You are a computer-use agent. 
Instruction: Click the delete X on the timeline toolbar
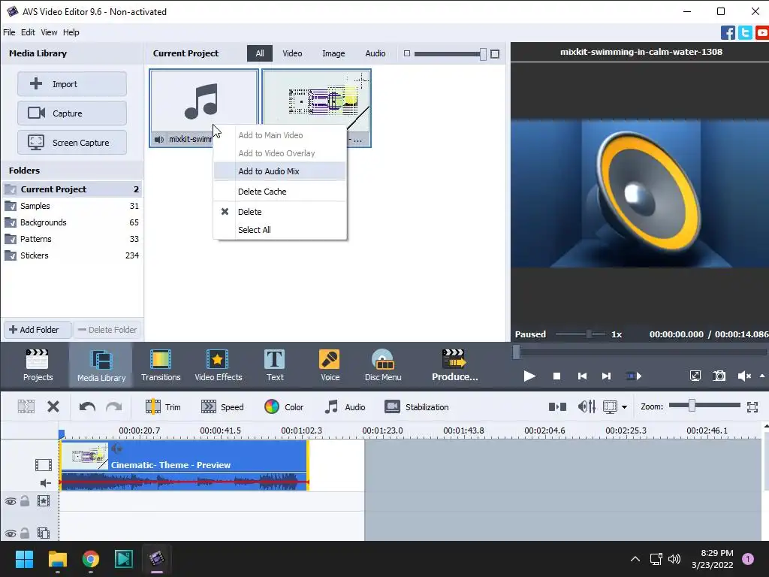(53, 406)
